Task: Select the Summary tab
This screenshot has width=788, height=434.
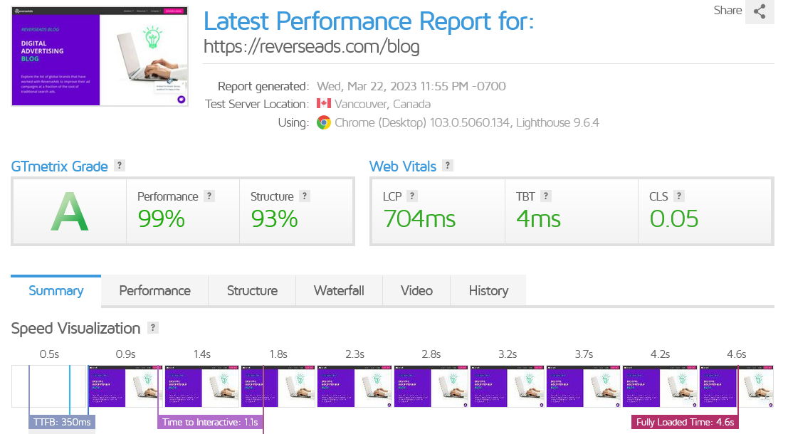Action: 56,290
